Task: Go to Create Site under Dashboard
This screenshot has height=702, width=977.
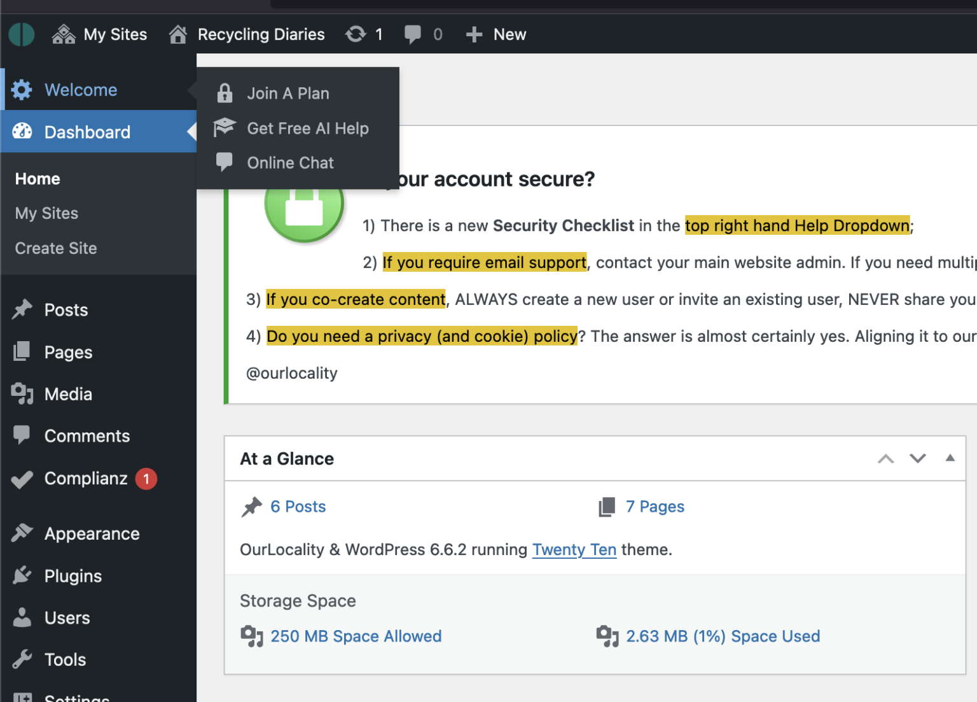Action: point(56,248)
